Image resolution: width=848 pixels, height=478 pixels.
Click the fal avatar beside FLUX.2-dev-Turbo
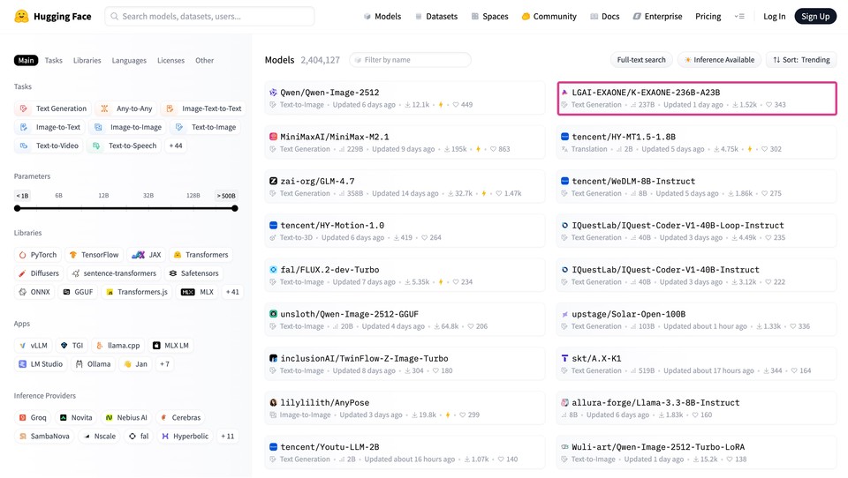click(x=273, y=270)
